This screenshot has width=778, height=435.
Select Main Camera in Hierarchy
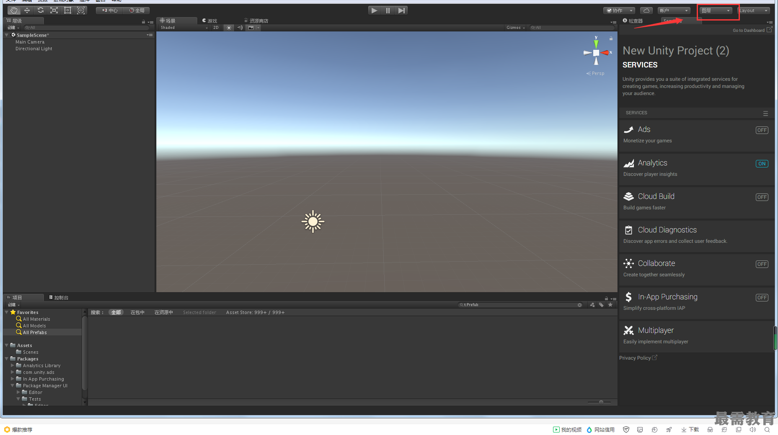tap(30, 42)
